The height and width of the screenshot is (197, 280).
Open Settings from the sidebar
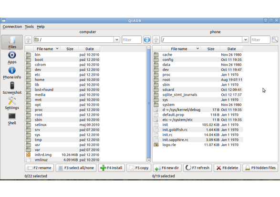pyautogui.click(x=12, y=103)
